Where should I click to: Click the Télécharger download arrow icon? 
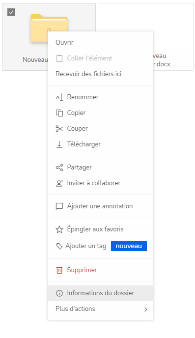point(59,144)
